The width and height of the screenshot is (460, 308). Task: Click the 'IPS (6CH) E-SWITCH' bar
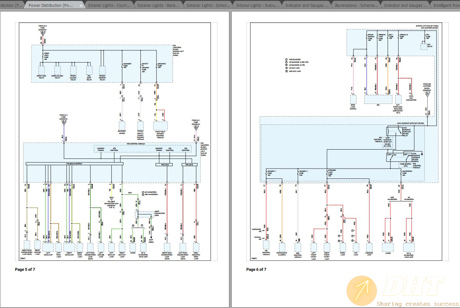point(74,164)
